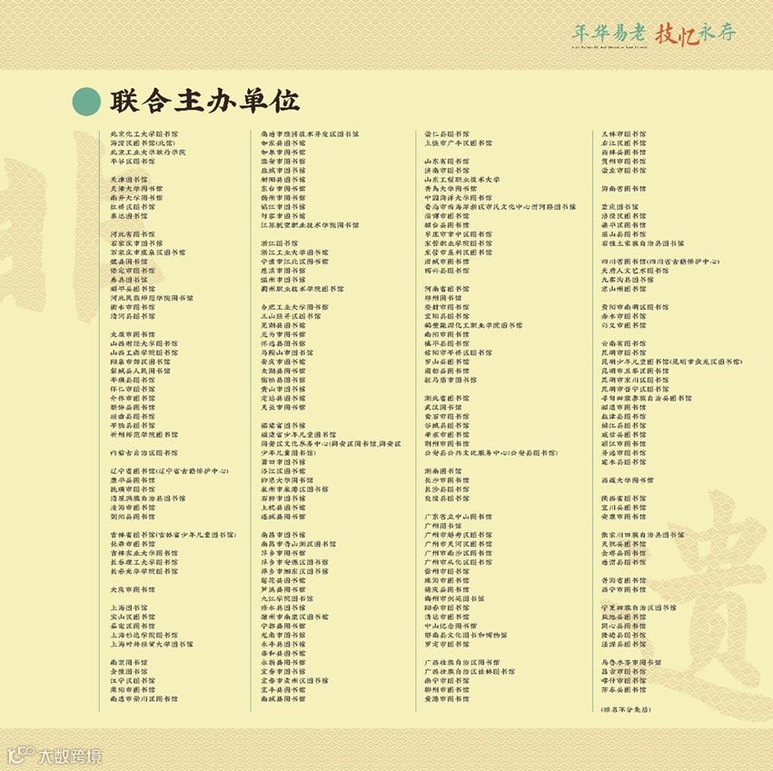The width and height of the screenshot is (773, 771).
Task: Select the entry 福建省图书馆
Action: (283, 425)
